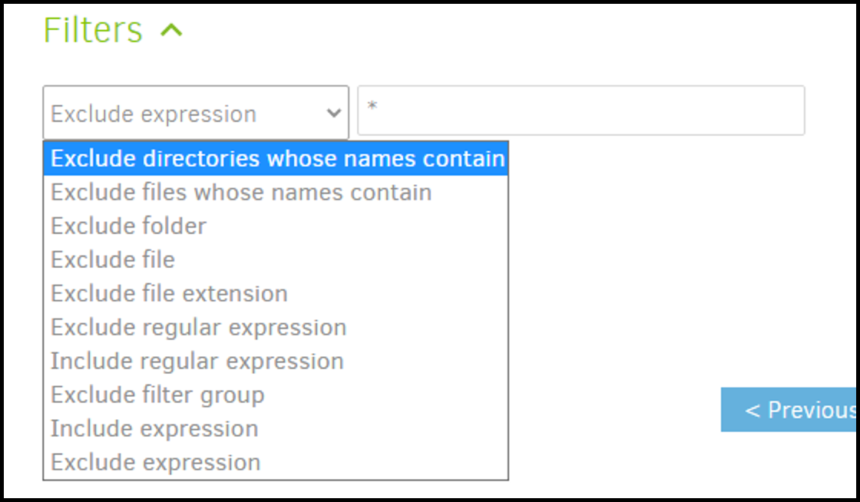
Task: Click the green Filters heading text
Action: 93,31
